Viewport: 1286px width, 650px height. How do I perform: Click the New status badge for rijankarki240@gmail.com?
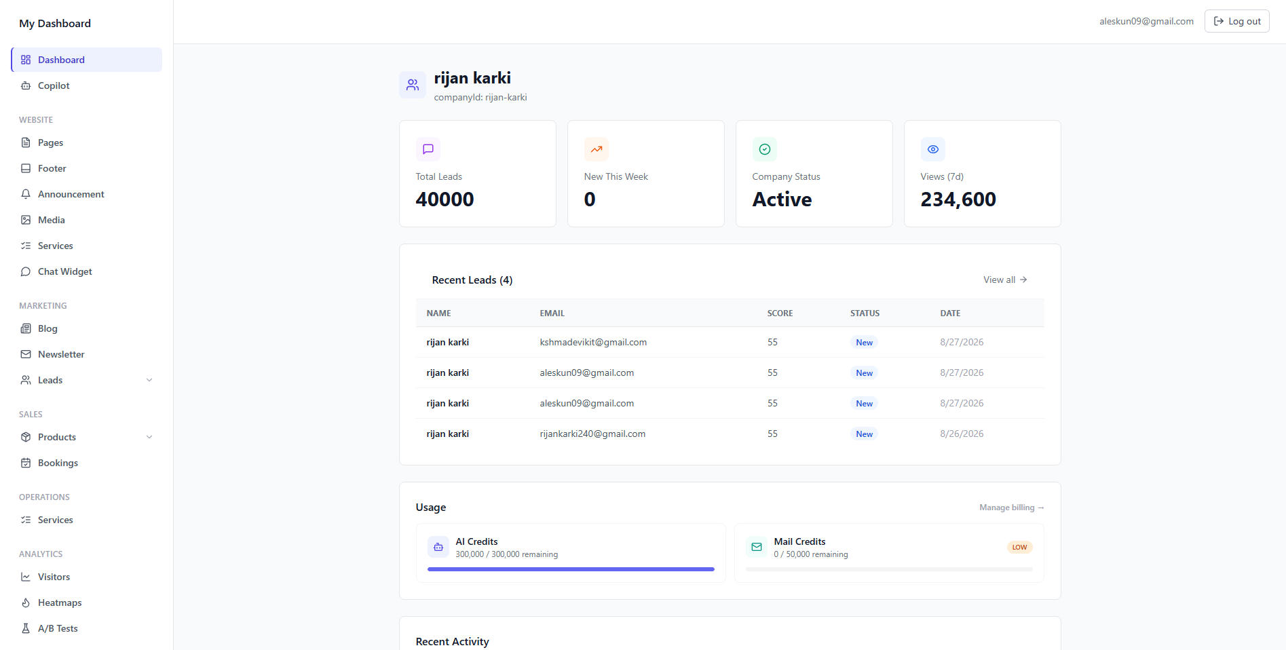[864, 434]
